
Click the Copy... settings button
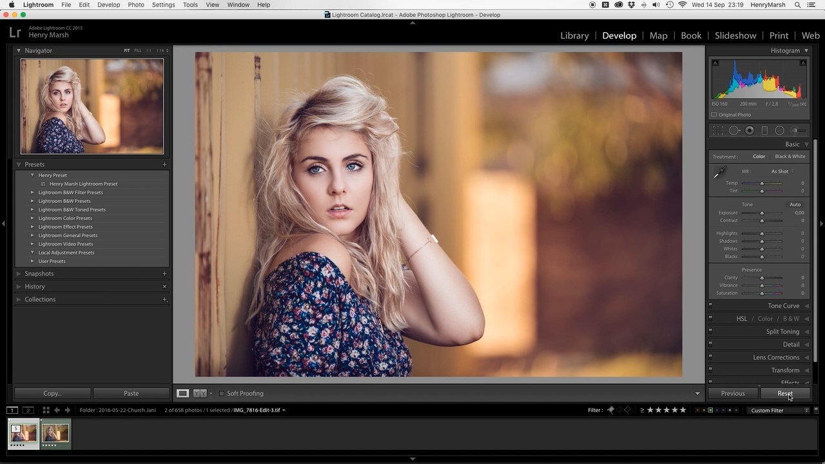coord(52,394)
